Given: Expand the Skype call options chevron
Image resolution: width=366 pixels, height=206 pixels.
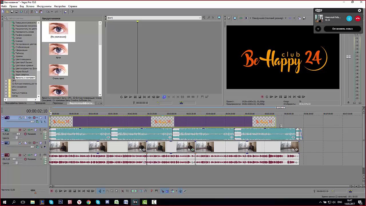Looking at the screenshot, I should point(318,29).
